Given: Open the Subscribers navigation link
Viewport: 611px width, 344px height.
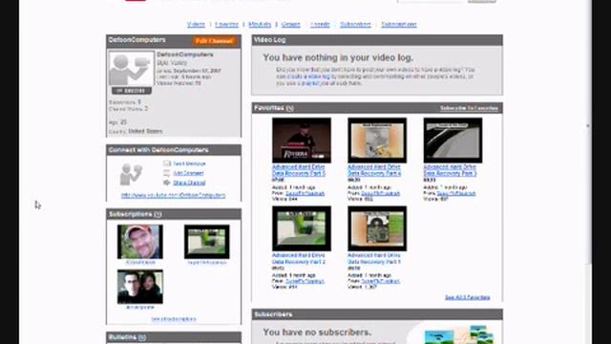Looking at the screenshot, I should click(355, 25).
